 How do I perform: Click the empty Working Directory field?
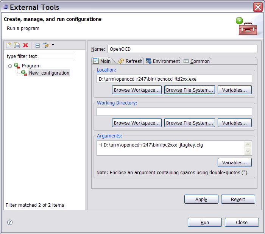pos(174,112)
